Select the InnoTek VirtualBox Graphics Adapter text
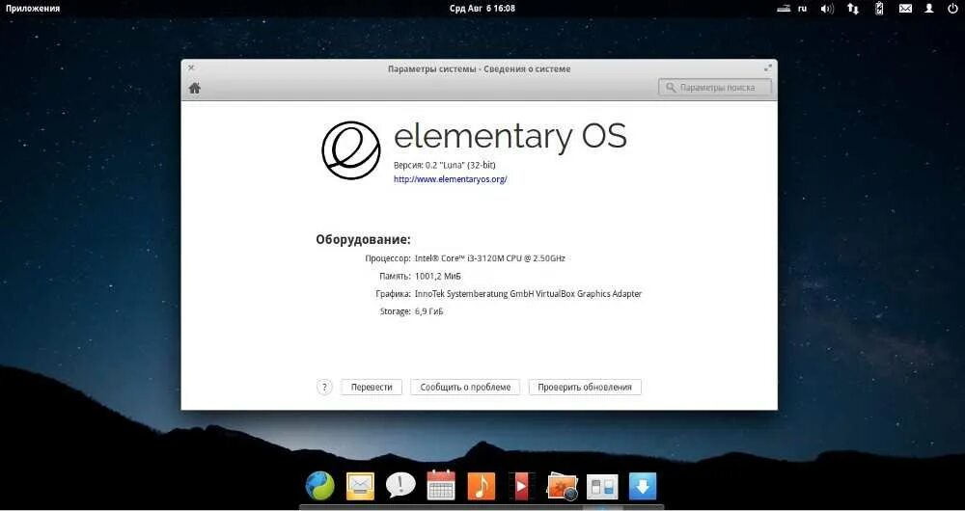The width and height of the screenshot is (965, 511). (528, 294)
